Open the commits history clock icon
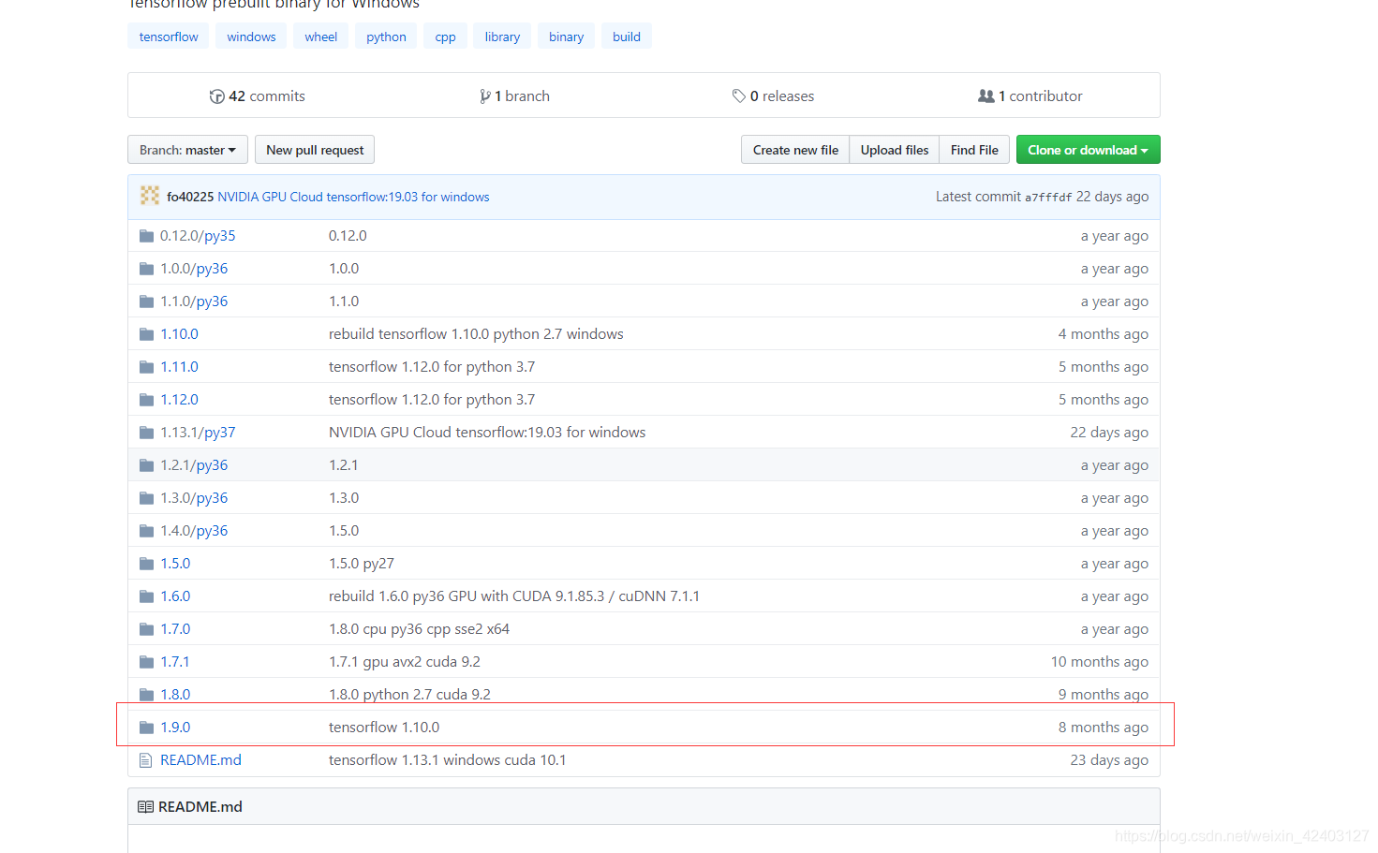The height and width of the screenshot is (853, 1378). pyautogui.click(x=216, y=96)
